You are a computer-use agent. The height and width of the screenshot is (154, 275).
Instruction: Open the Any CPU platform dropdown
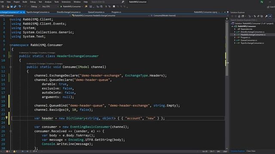[x=50, y=7]
